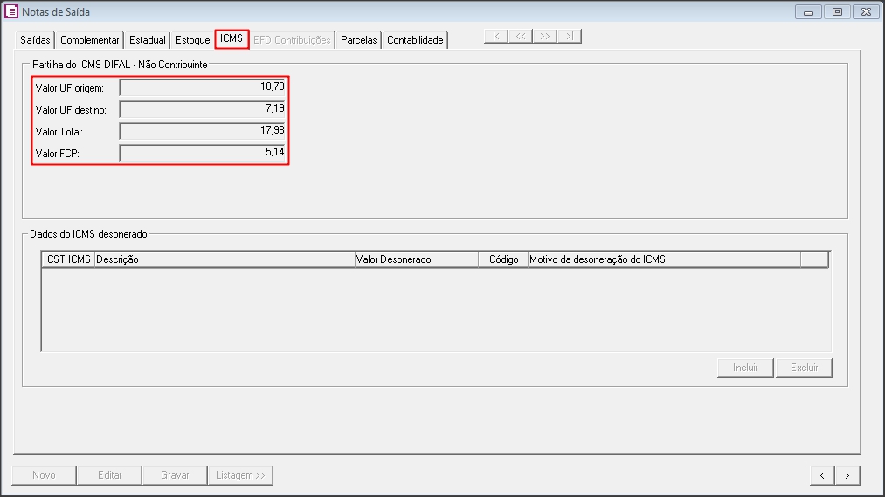The image size is (885, 497).
Task: Go back with the << navigation button
Action: [x=521, y=36]
